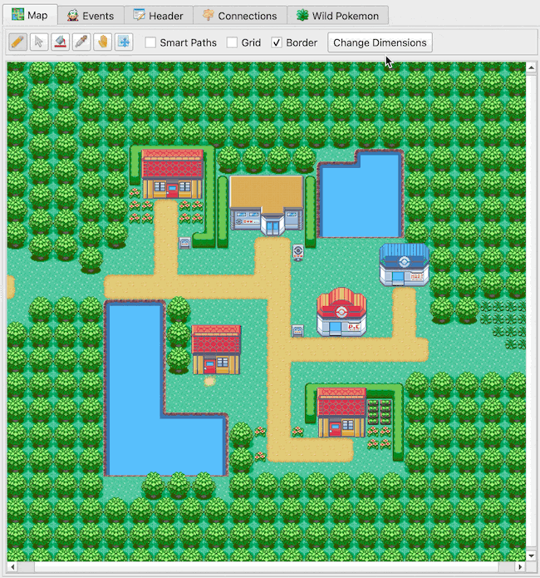This screenshot has height=578, width=540.
Task: Switch to the Map tab
Action: (30, 15)
